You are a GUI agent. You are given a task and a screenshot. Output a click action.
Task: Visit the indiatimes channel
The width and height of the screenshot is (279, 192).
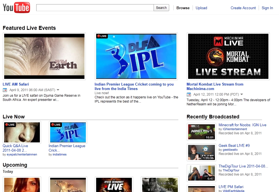coord(60,154)
